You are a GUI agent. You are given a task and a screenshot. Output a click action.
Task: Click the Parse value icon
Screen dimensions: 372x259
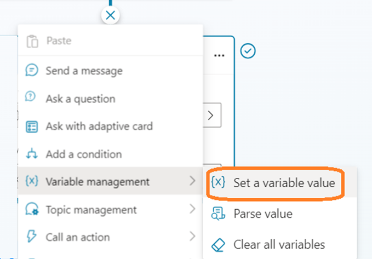(218, 214)
